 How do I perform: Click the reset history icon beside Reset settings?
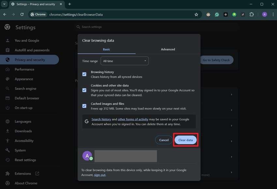click(x=7, y=160)
